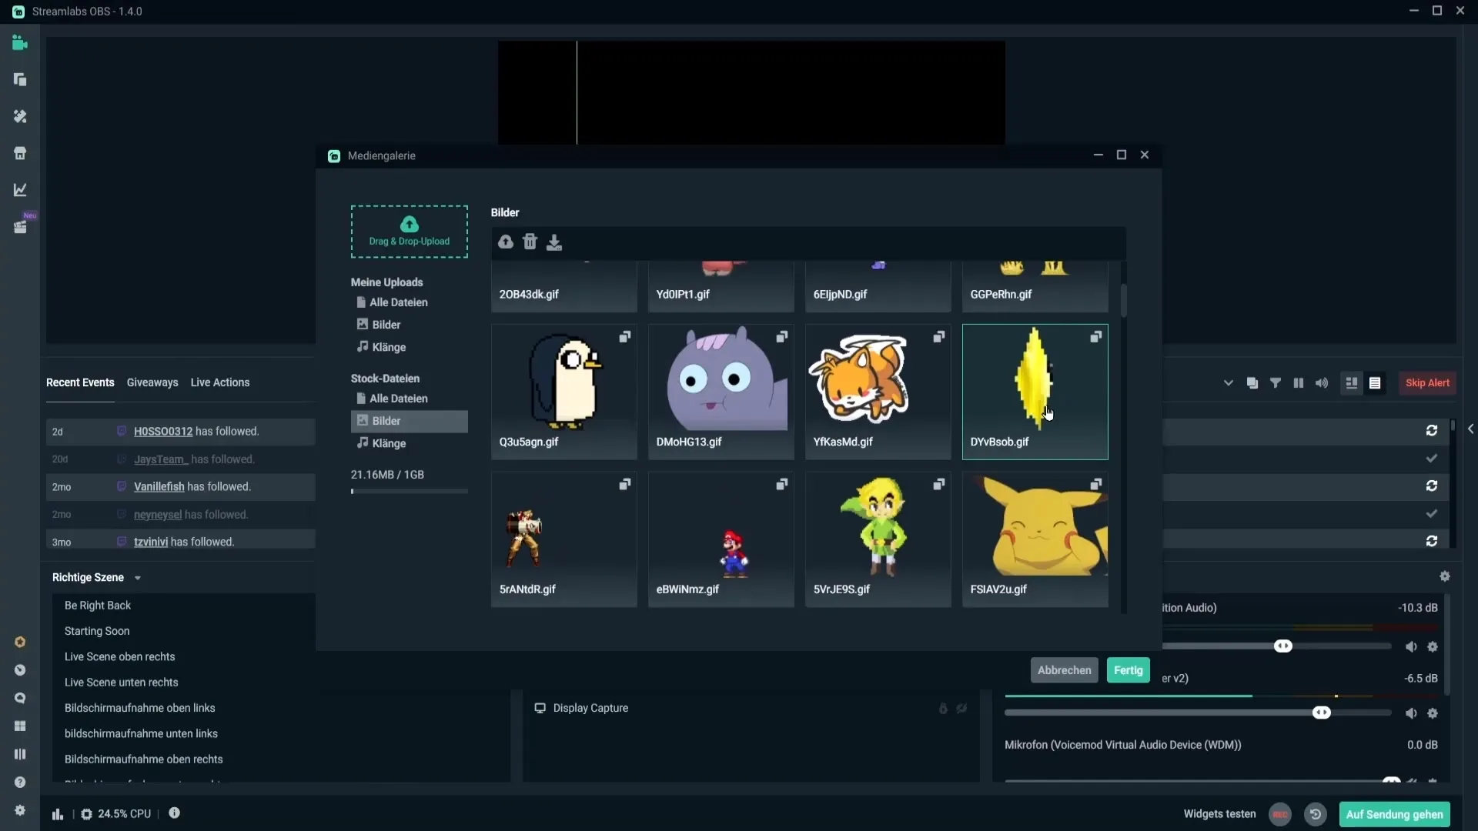1478x831 pixels.
Task: Confirm selection with Fertig button
Action: (1128, 670)
